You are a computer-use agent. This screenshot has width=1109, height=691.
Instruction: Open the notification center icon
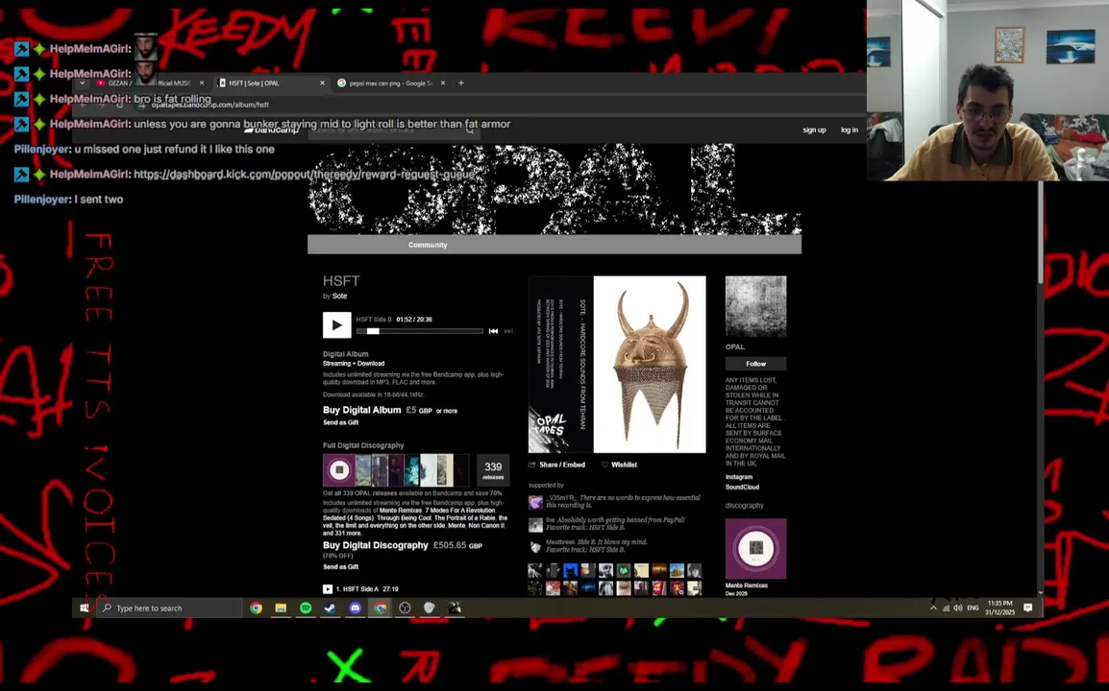(1027, 608)
